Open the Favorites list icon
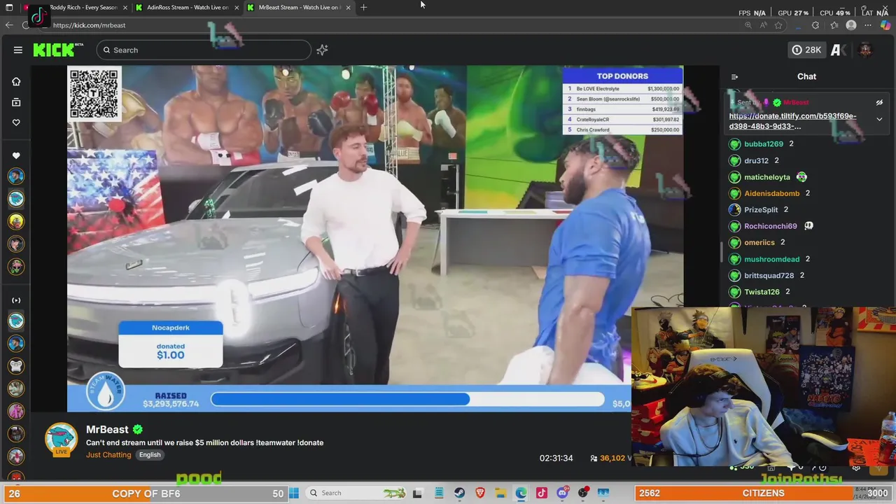Screen dimensions: 896x504 click(834, 25)
